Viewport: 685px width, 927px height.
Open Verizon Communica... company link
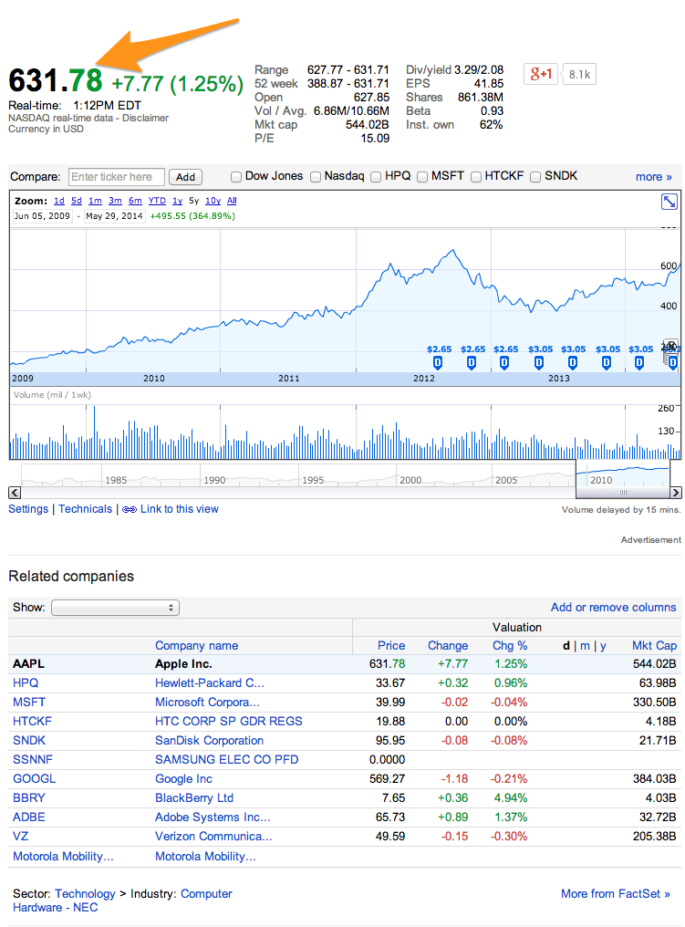click(x=213, y=836)
